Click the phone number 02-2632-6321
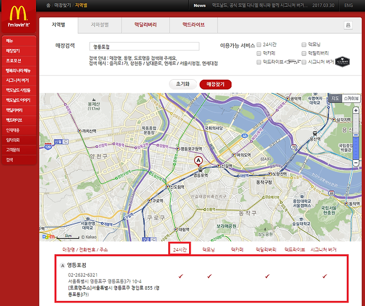 83,275
